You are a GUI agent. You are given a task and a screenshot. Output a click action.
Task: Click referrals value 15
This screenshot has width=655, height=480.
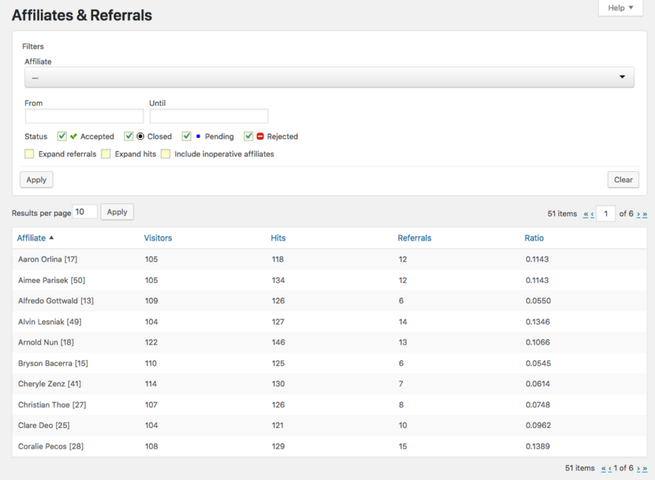click(x=403, y=446)
